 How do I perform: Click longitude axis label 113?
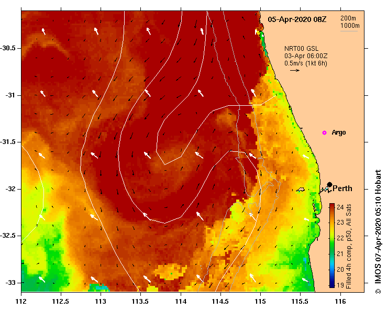[101, 302]
